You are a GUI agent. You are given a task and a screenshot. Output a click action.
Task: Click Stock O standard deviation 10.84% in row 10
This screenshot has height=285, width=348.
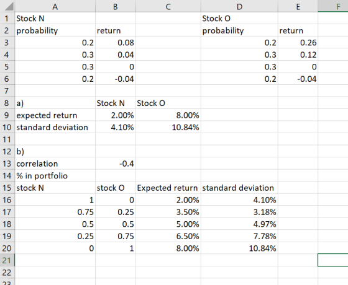(x=168, y=127)
